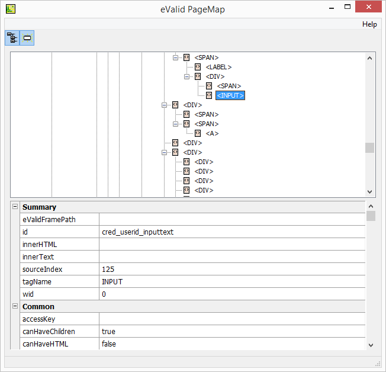Viewport: 386px width, 372px height.
Task: Select the innerHTML property row
Action: pos(192,244)
